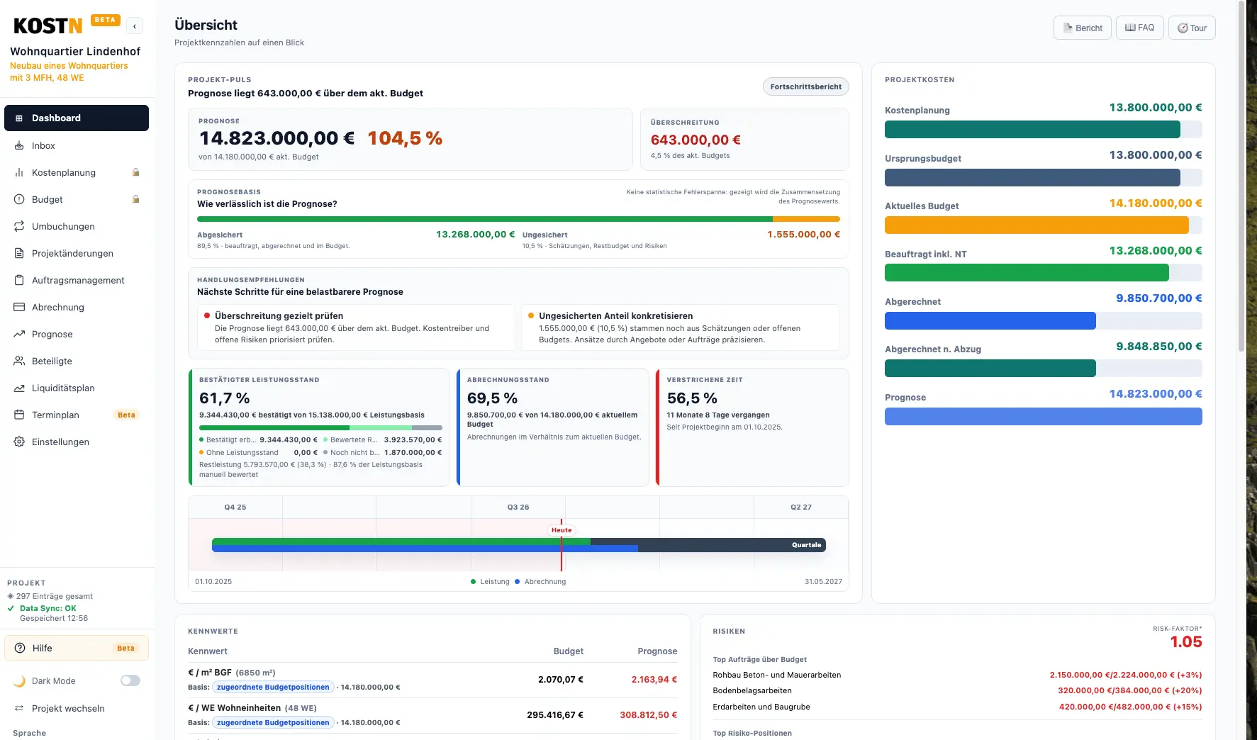The width and height of the screenshot is (1257, 740).
Task: Start the Tour button
Action: [1192, 28]
